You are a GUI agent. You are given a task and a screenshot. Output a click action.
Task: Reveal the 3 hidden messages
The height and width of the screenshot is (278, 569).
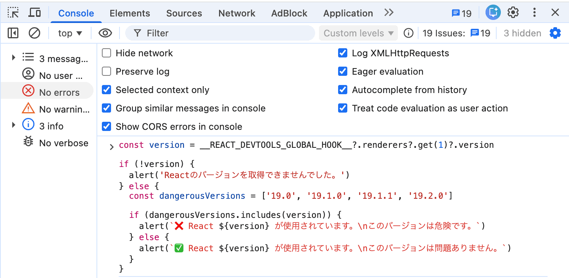click(522, 33)
